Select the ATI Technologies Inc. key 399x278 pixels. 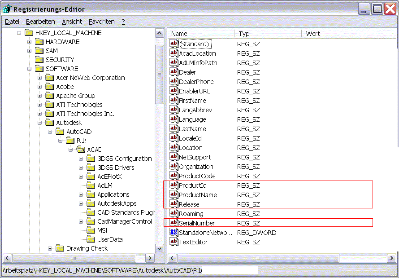[x=85, y=114]
